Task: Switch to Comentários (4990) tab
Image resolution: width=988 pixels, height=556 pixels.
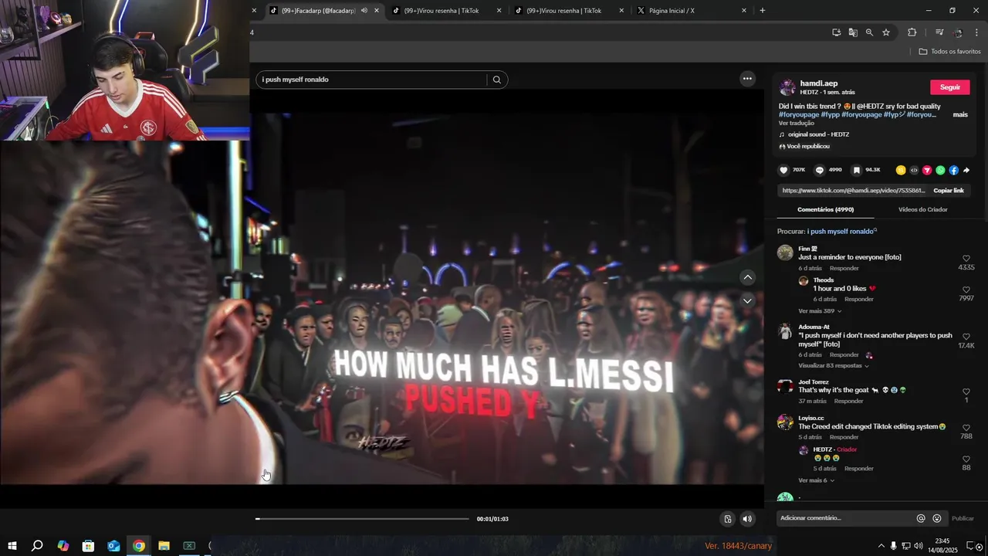Action: pyautogui.click(x=825, y=209)
